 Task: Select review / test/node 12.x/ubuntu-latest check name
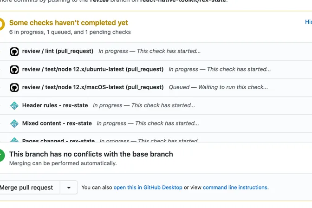(93, 69)
